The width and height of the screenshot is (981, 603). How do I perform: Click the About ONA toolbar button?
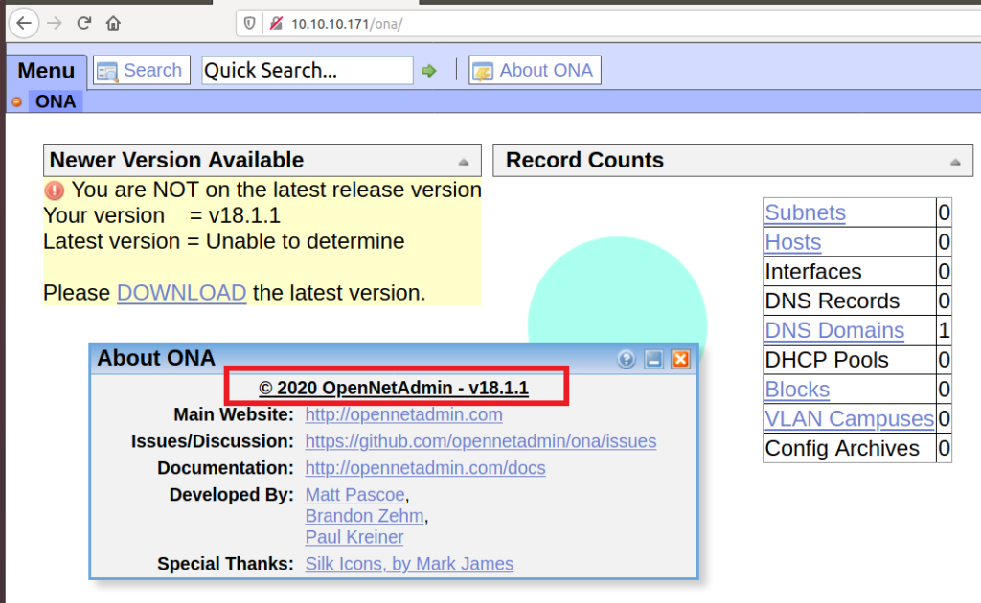(x=535, y=70)
